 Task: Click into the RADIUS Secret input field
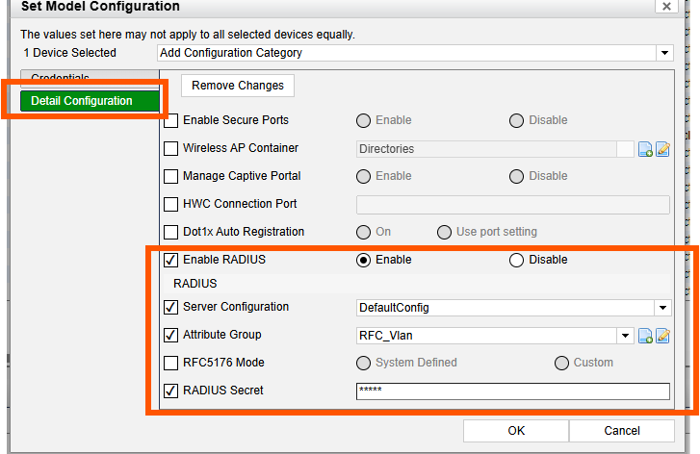click(x=513, y=391)
